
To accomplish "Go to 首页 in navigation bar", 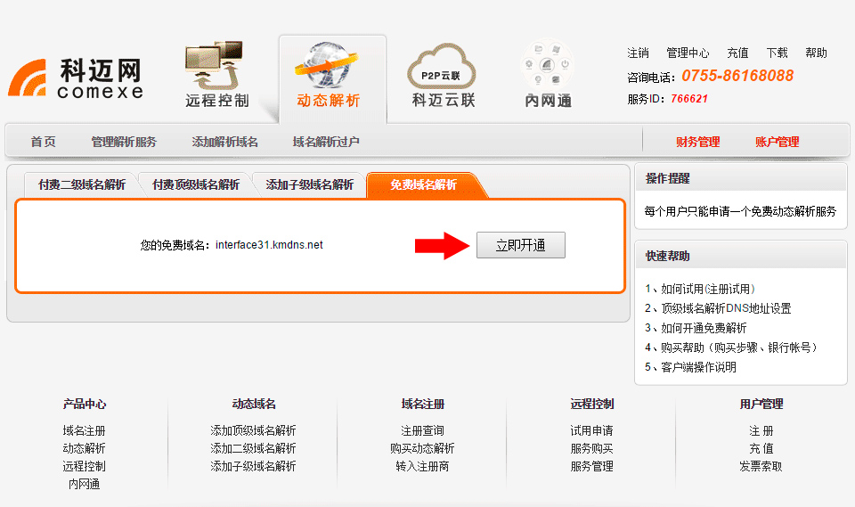I will click(43, 142).
